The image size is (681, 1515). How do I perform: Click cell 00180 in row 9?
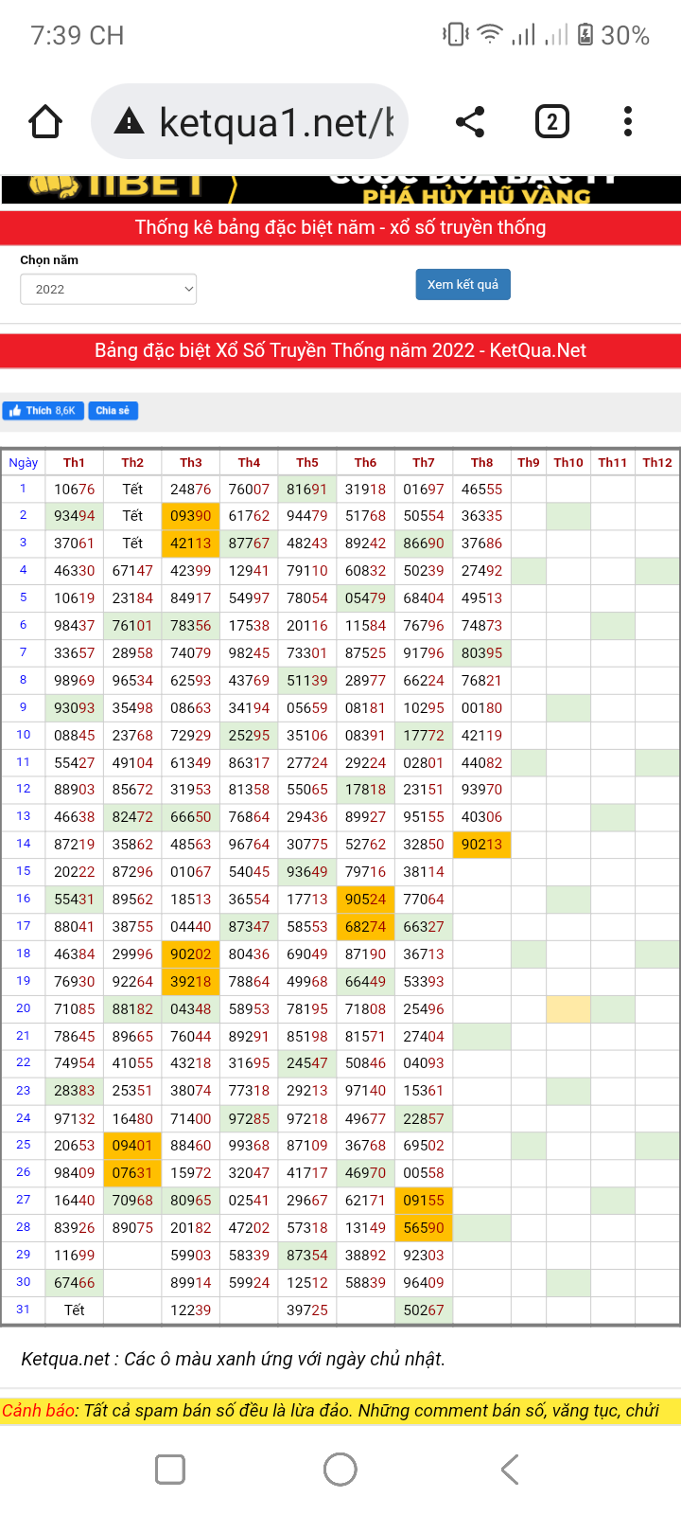coord(482,708)
